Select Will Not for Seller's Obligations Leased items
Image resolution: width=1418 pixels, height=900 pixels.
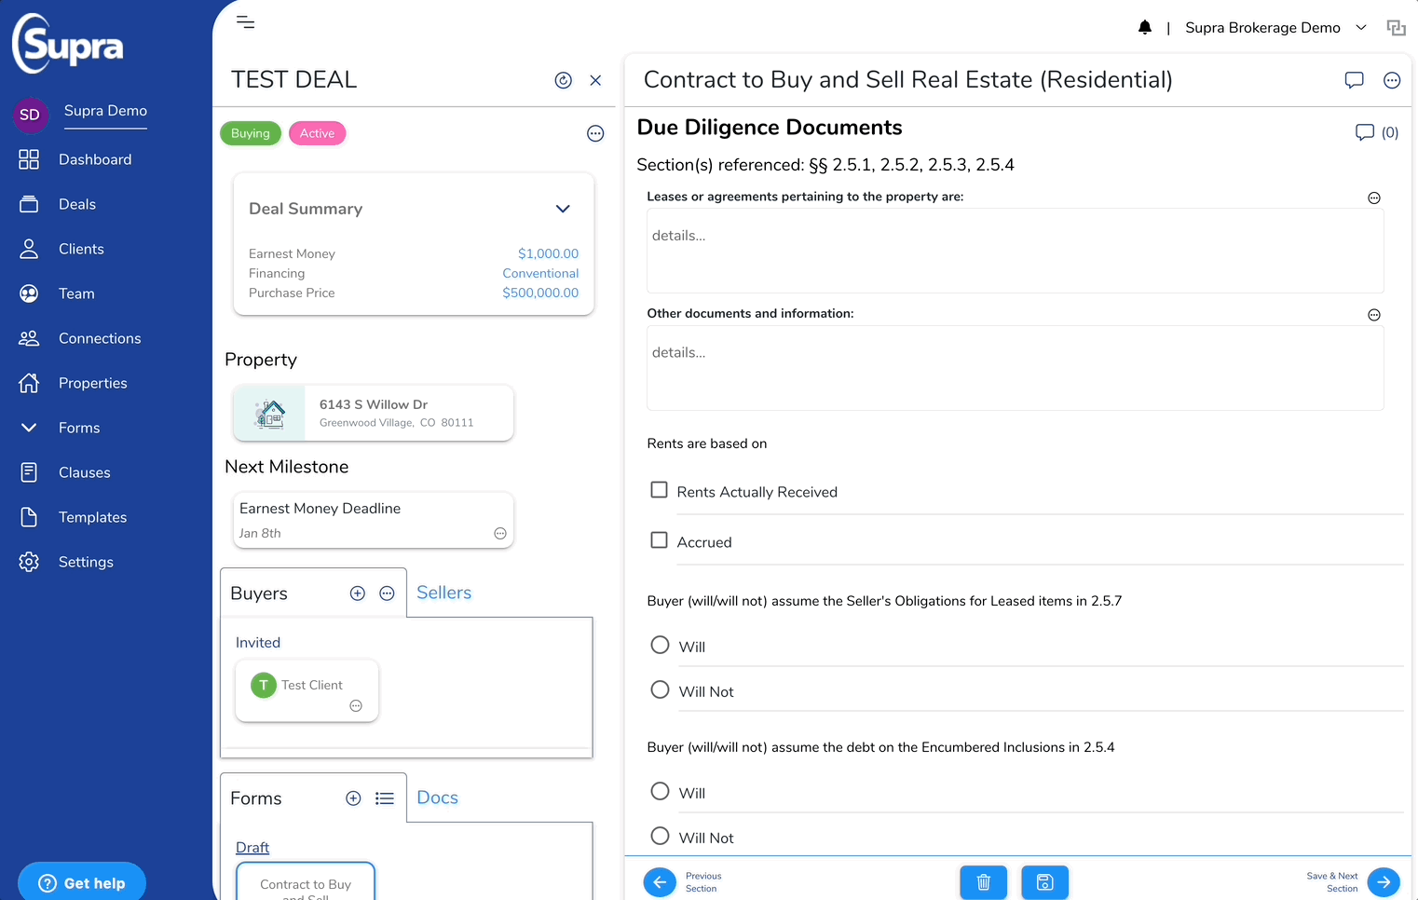(660, 689)
